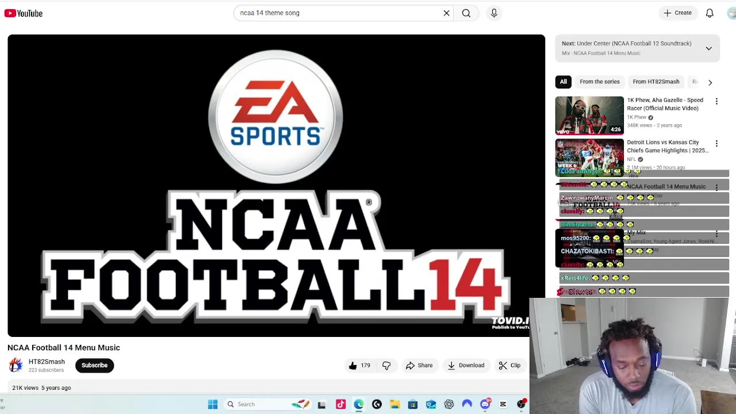Open options menu for My Mix
The image size is (736, 414).
pos(716,233)
